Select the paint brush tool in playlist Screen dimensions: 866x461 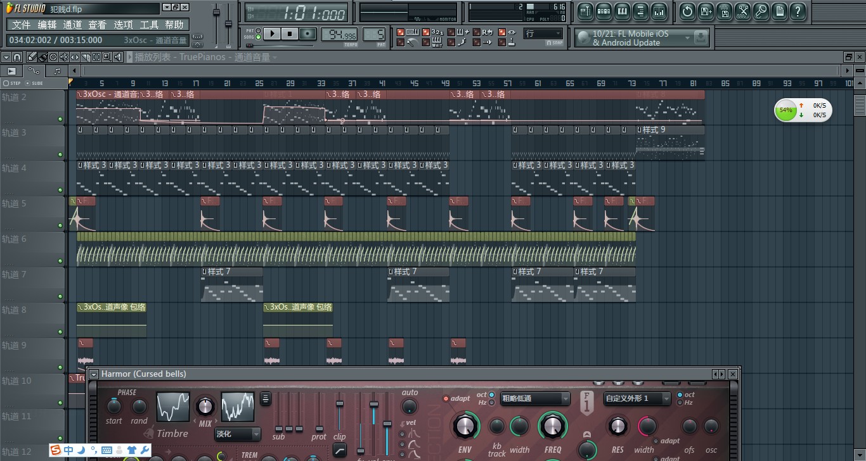[x=42, y=57]
